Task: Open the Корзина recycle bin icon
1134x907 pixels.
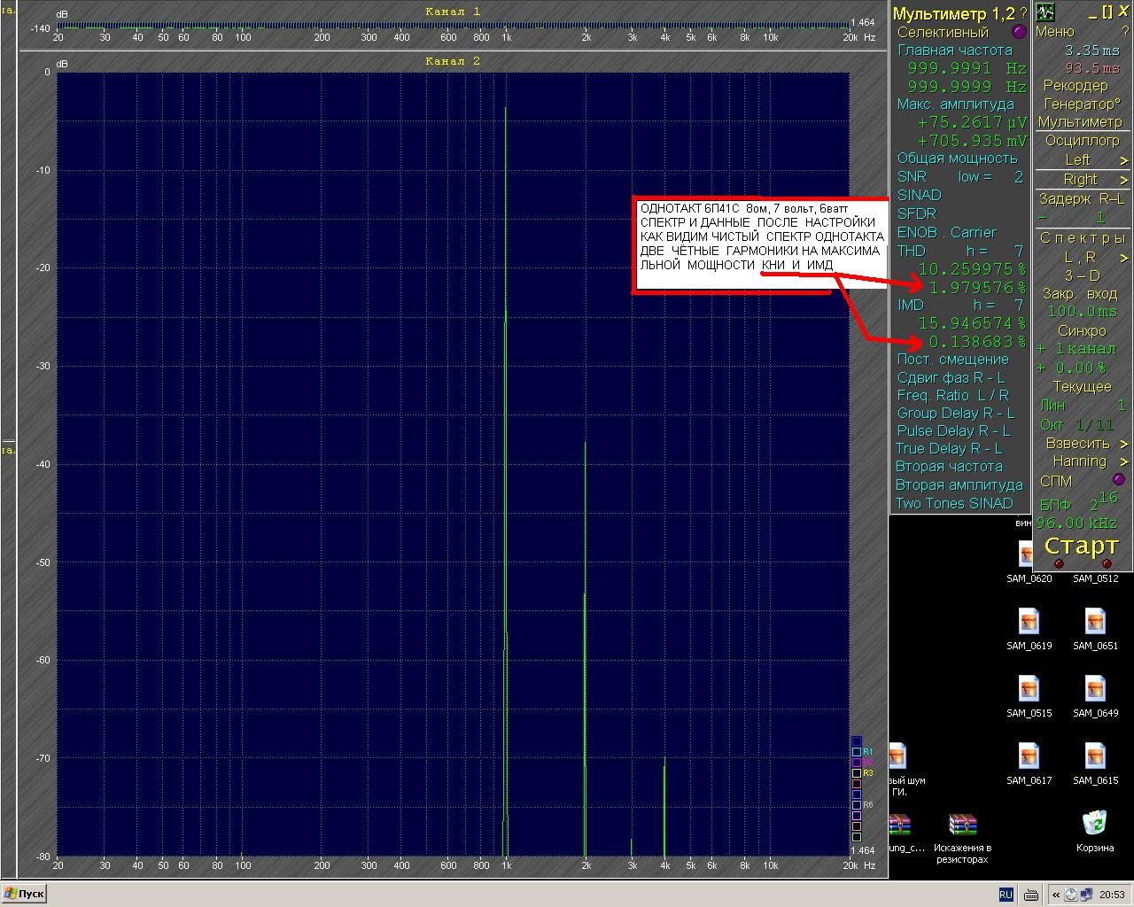Action: [x=1095, y=831]
